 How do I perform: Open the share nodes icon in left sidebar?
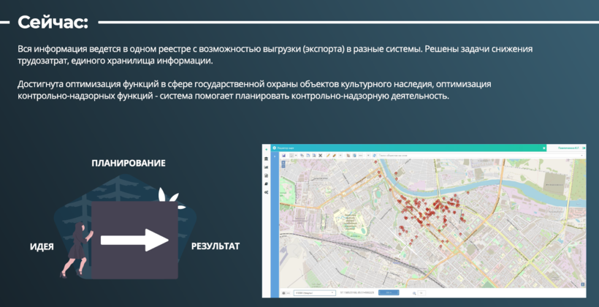pyautogui.click(x=266, y=192)
